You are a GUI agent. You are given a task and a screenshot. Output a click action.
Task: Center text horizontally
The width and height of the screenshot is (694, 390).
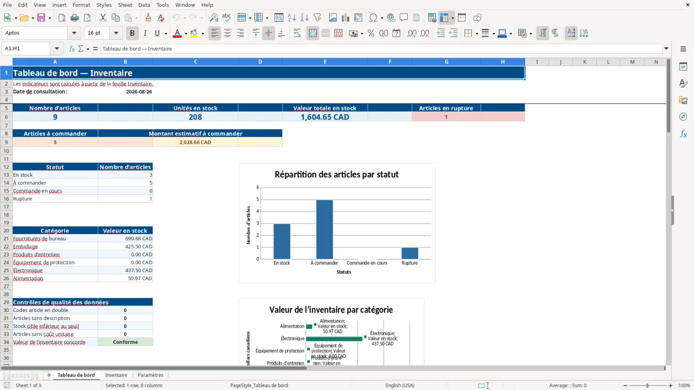coord(227,34)
